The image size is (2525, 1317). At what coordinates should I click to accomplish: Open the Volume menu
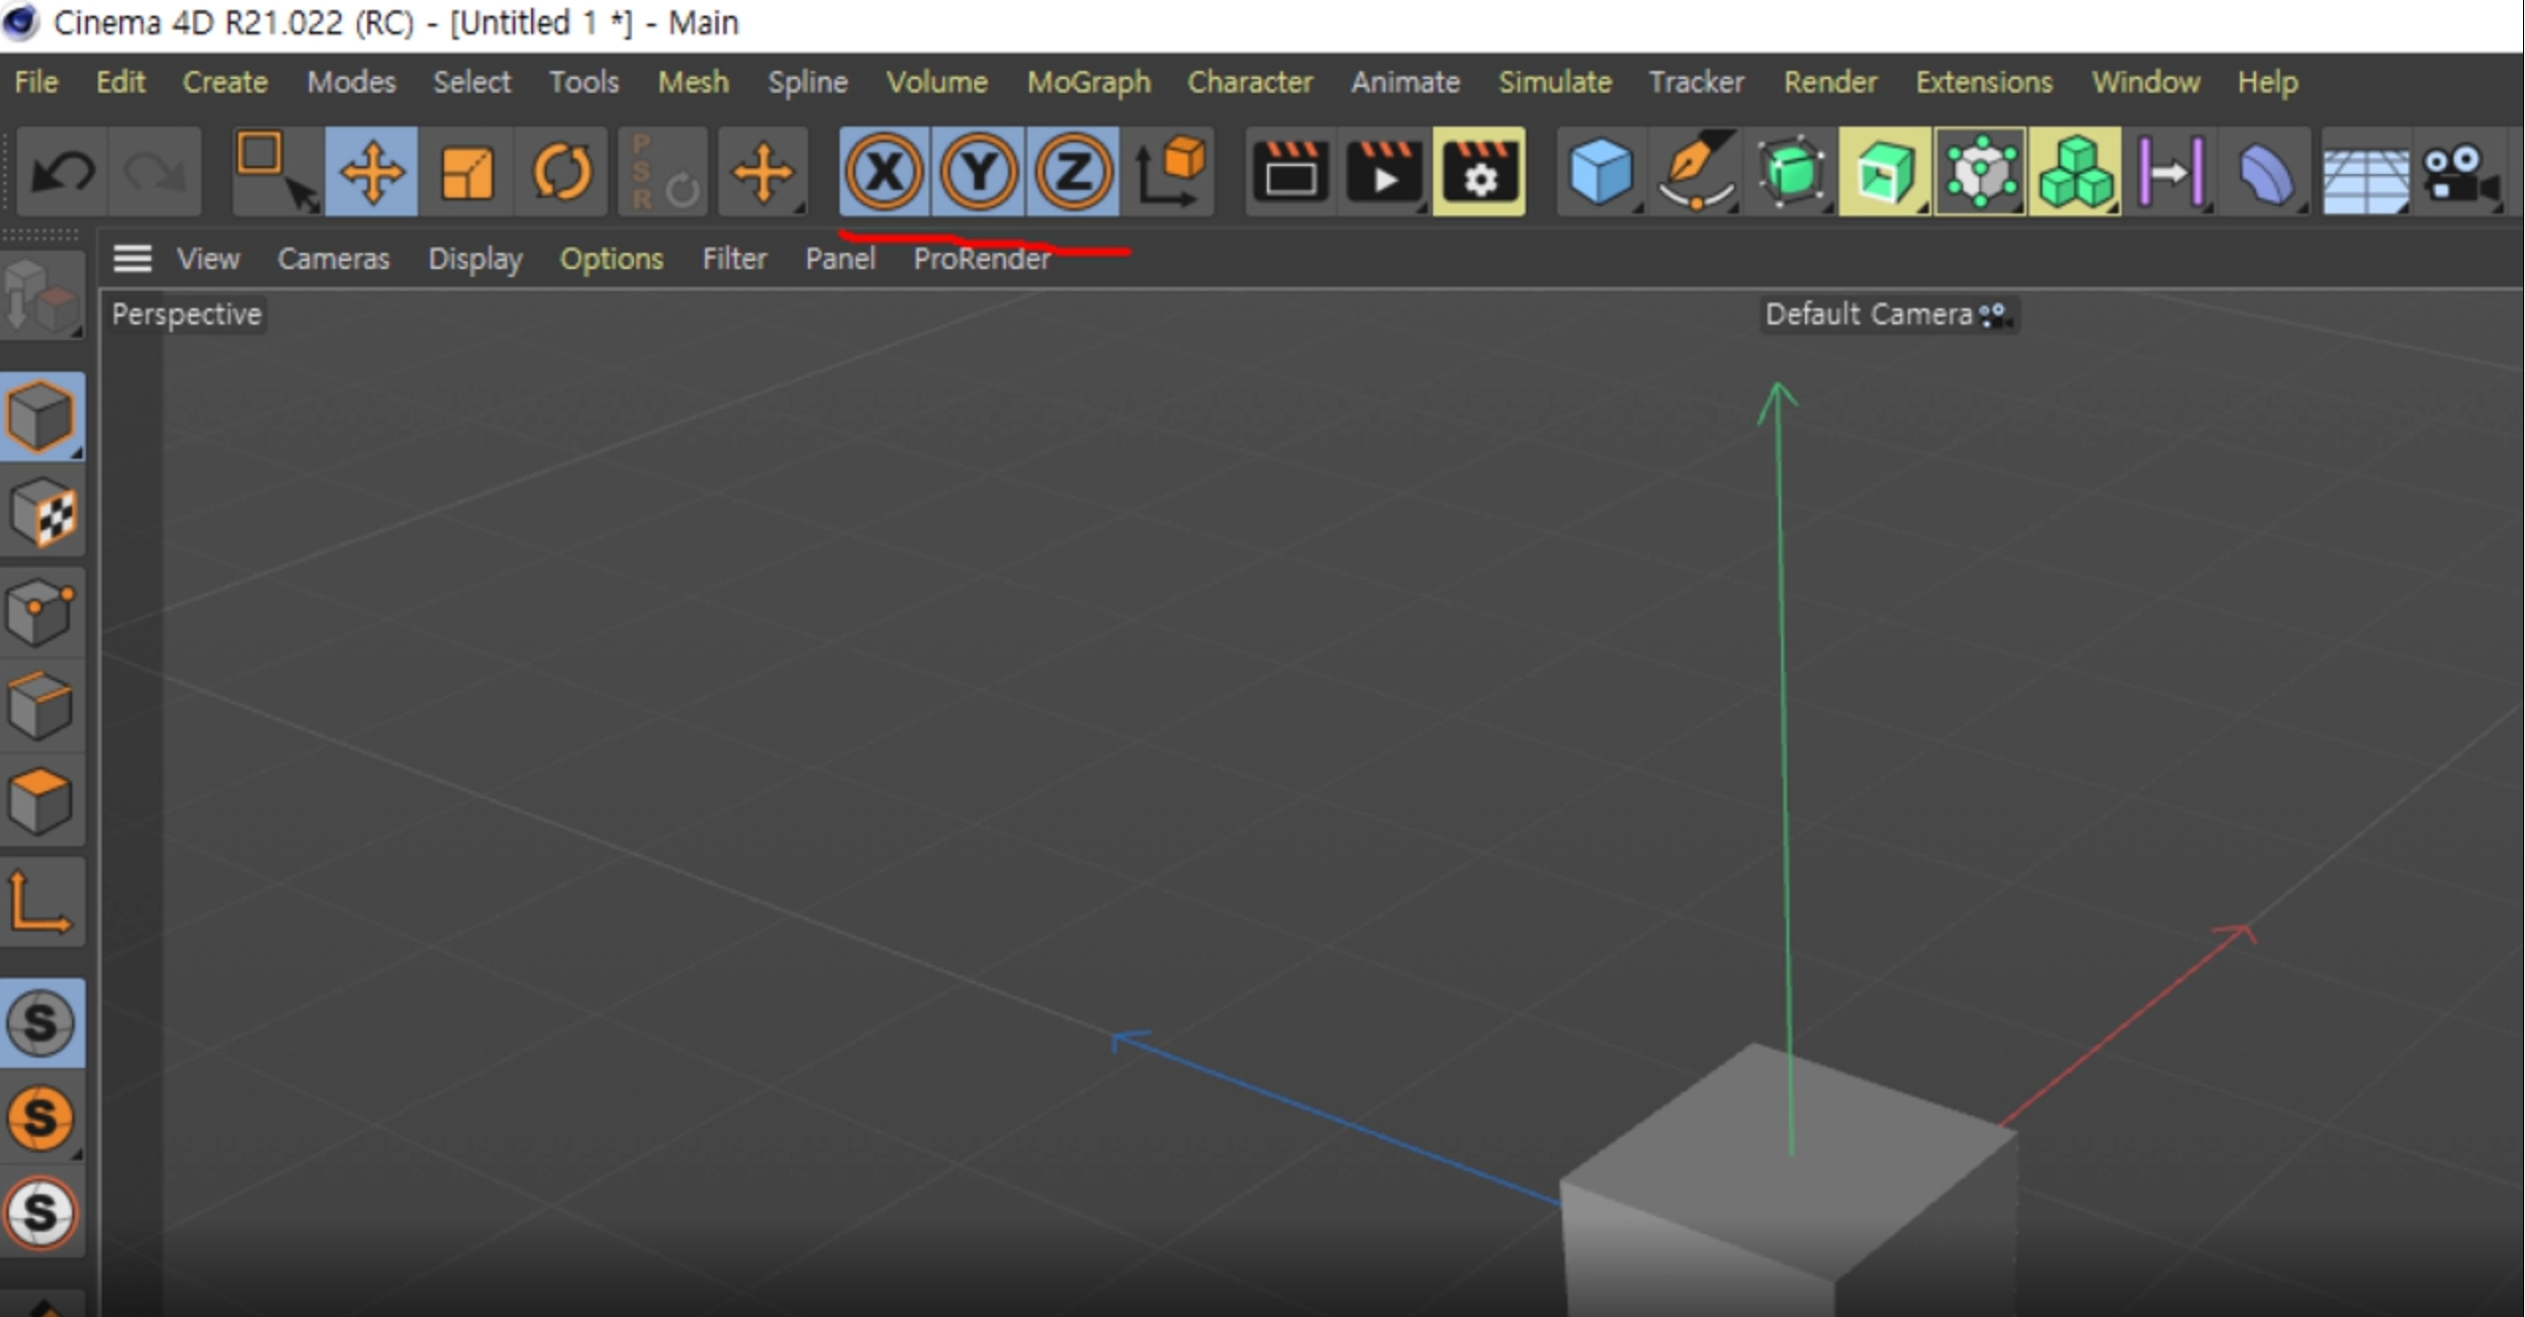937,82
